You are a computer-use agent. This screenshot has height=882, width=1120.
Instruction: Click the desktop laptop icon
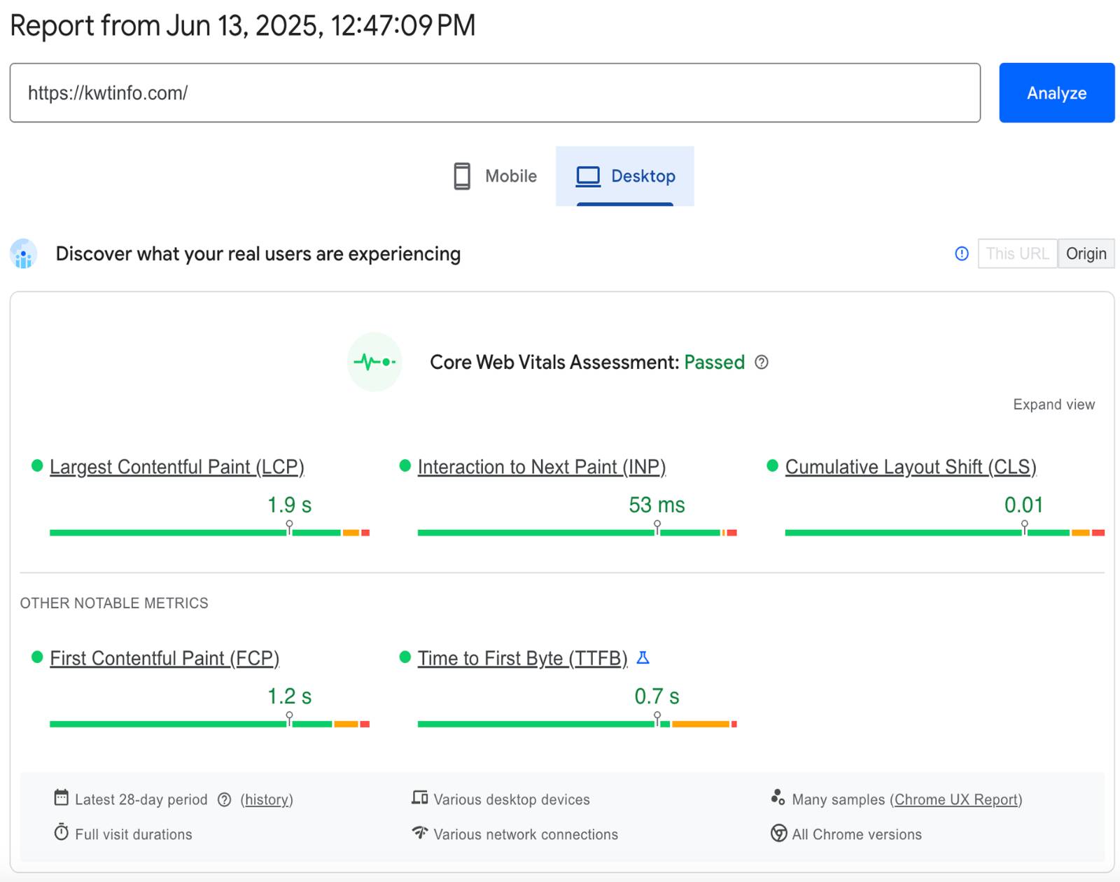pyautogui.click(x=588, y=176)
